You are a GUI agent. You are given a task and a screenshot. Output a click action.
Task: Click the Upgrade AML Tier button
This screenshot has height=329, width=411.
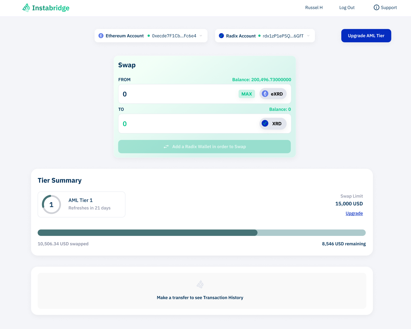(x=366, y=36)
